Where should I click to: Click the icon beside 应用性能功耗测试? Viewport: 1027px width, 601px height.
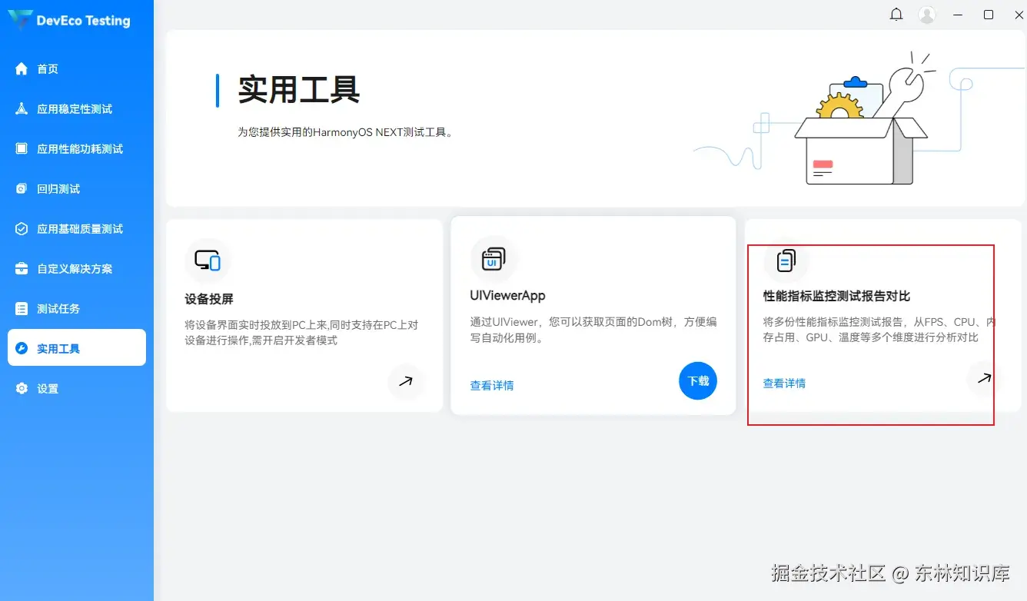tap(22, 149)
